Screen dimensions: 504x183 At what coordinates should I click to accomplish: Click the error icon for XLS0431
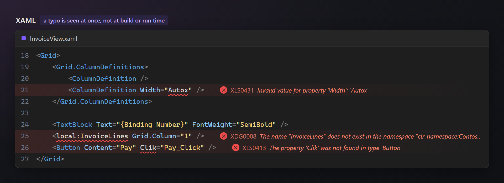click(x=224, y=90)
